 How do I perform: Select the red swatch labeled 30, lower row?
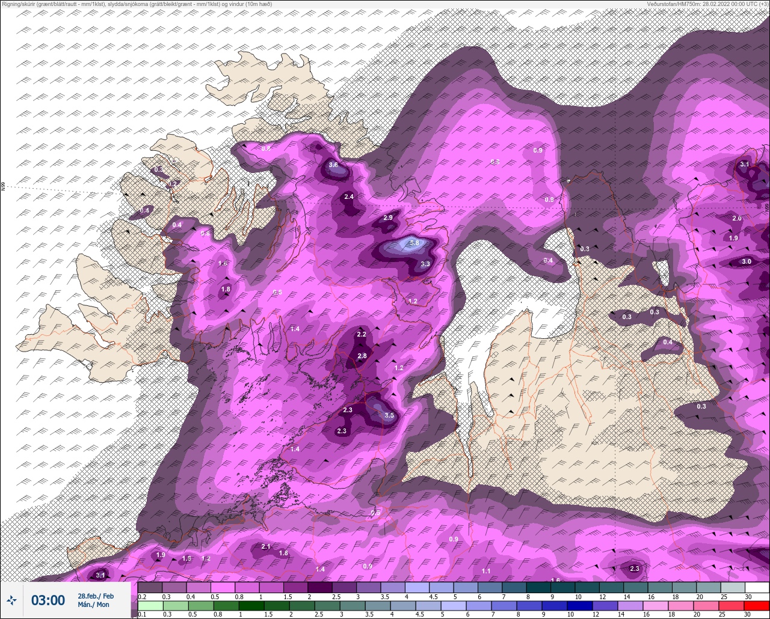click(757, 606)
